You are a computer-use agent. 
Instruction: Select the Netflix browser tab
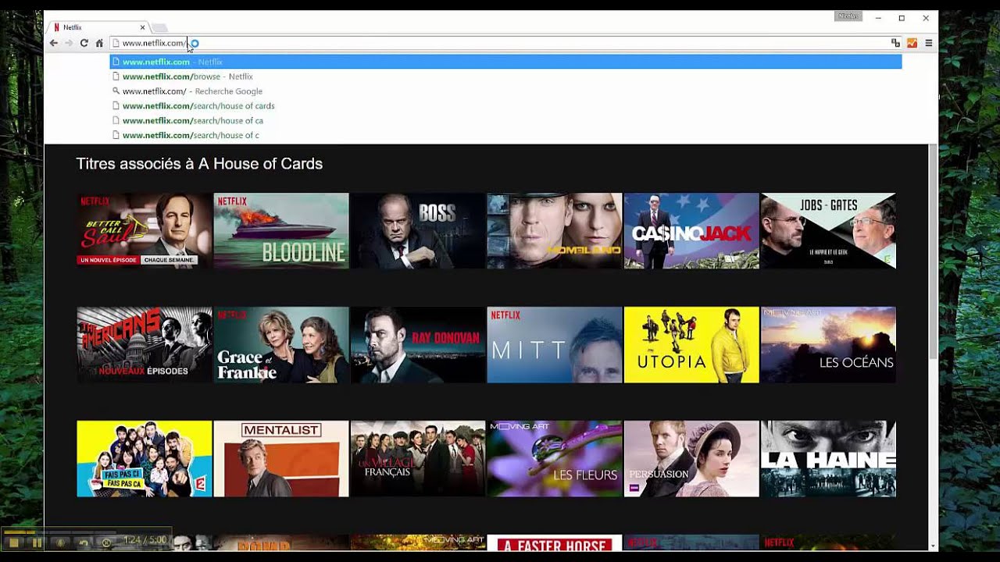click(98, 27)
